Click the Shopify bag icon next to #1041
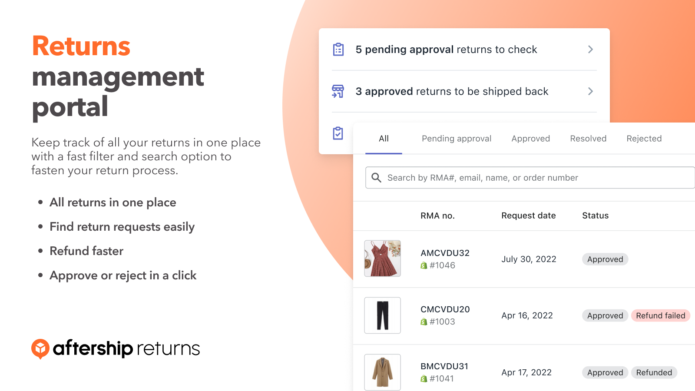This screenshot has width=695, height=391. pos(424,379)
